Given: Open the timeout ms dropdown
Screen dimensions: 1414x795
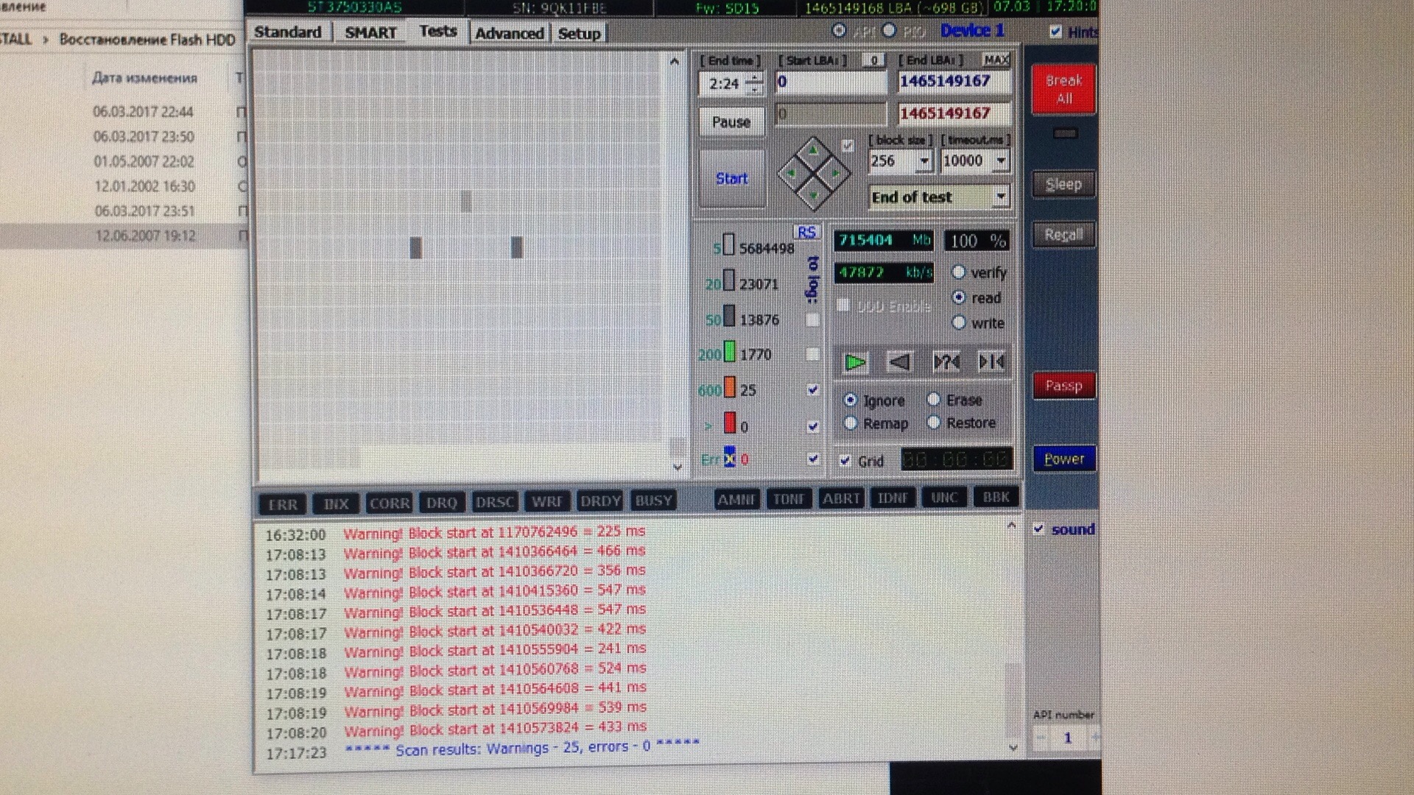Looking at the screenshot, I should pos(1001,160).
